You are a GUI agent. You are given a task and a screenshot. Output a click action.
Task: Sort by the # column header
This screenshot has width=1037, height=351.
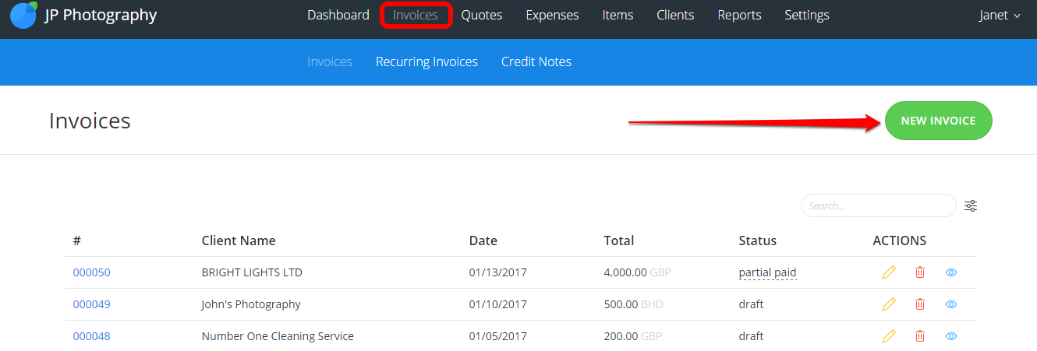coord(77,240)
